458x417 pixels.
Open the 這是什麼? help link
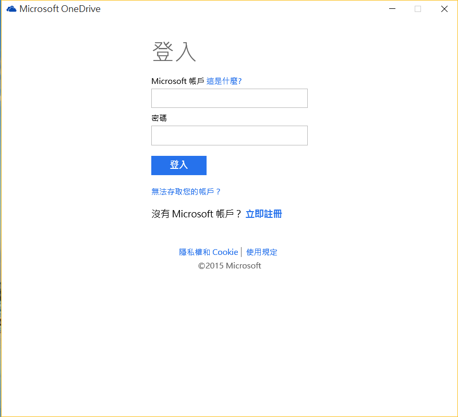click(x=224, y=81)
